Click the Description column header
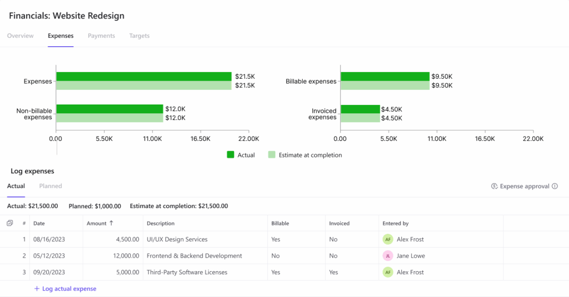 (x=161, y=224)
